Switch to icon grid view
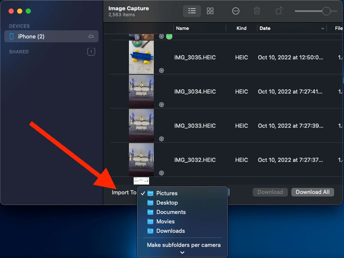Viewport: 344px width, 258px height. (x=210, y=11)
